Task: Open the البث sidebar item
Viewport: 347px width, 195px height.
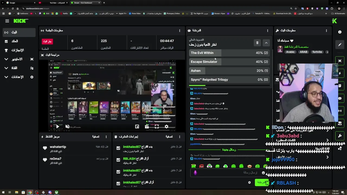Action: click(19, 32)
